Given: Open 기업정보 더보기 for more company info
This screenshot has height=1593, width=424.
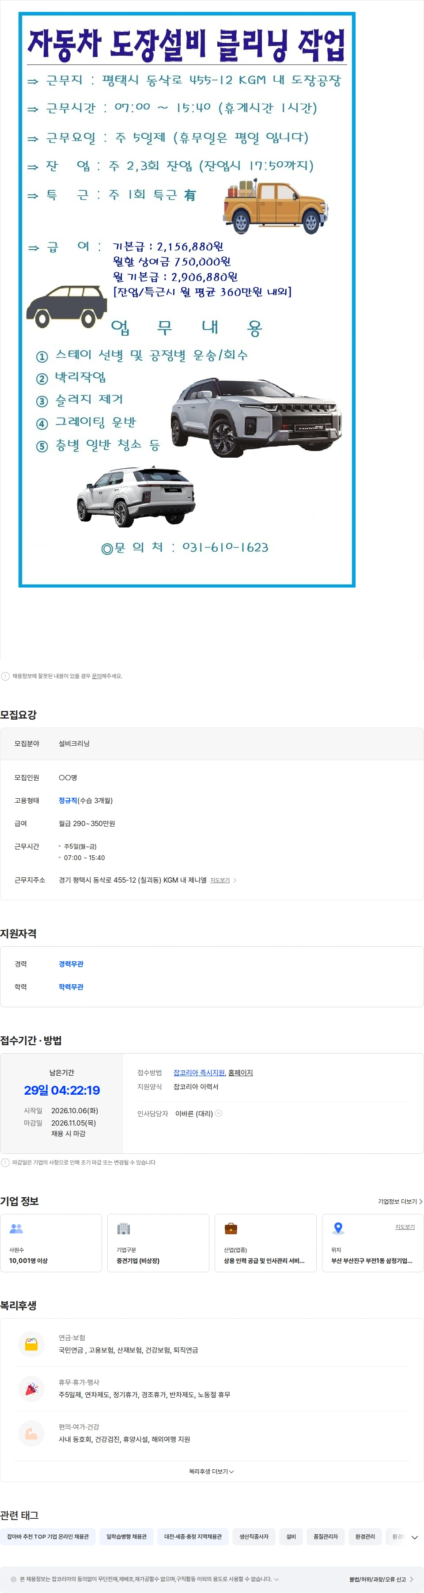Looking at the screenshot, I should (x=400, y=1202).
